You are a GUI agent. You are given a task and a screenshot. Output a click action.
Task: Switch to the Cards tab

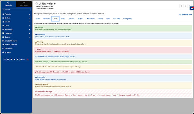click(x=38, y=19)
